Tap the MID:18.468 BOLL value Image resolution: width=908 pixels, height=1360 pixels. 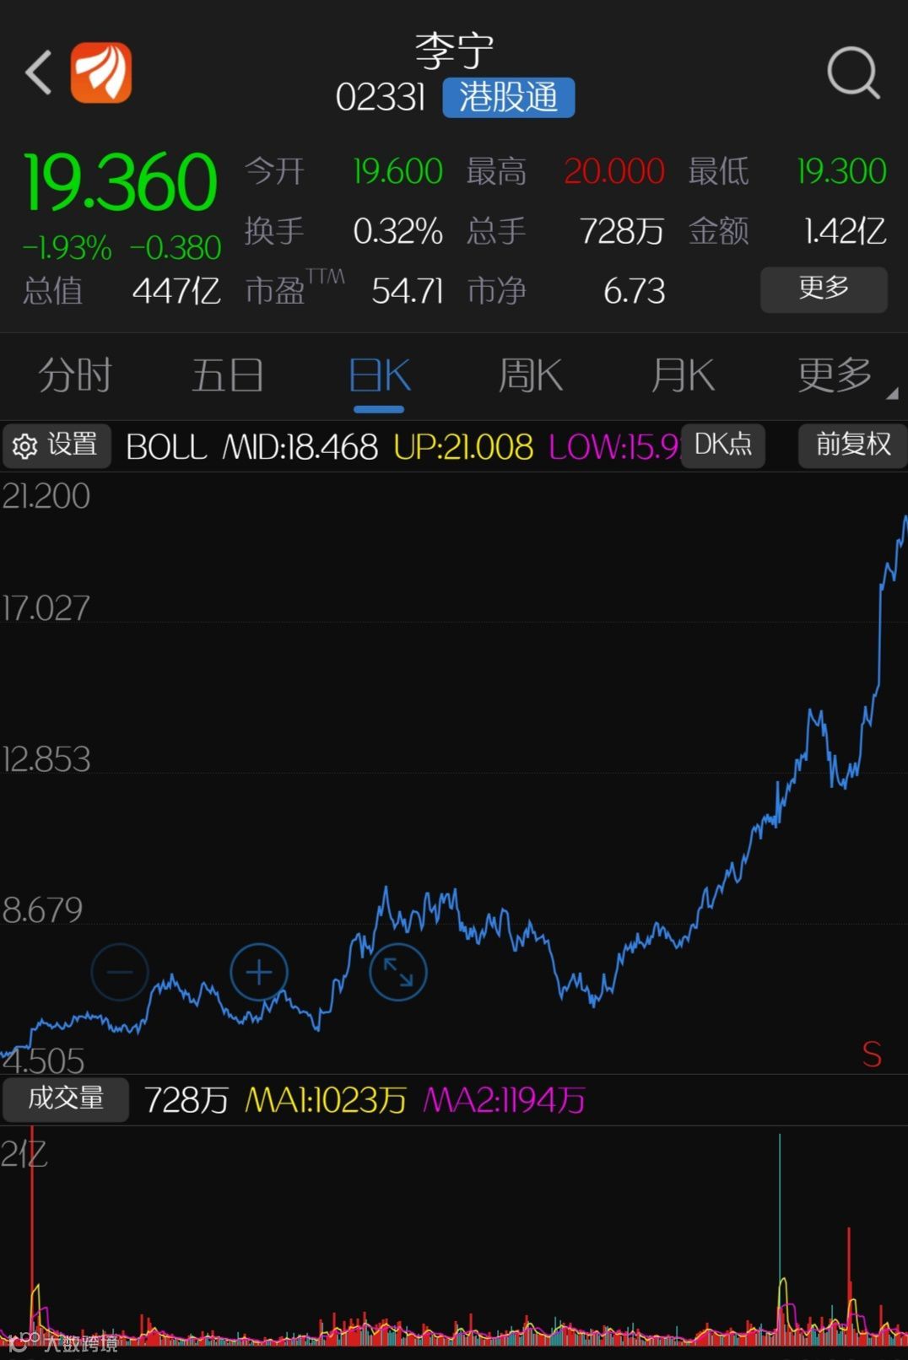[300, 447]
